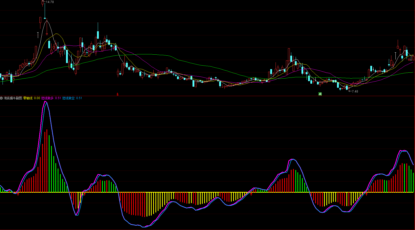
Task: Select the yellow 零轴线 legend label
Action: [28, 98]
